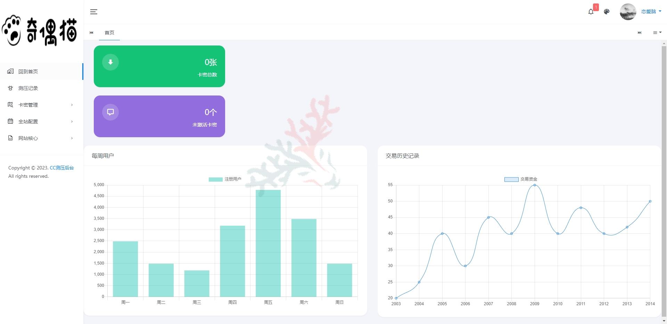This screenshot has width=667, height=324.
Task: Click the 未激活卡密 label
Action: click(205, 125)
